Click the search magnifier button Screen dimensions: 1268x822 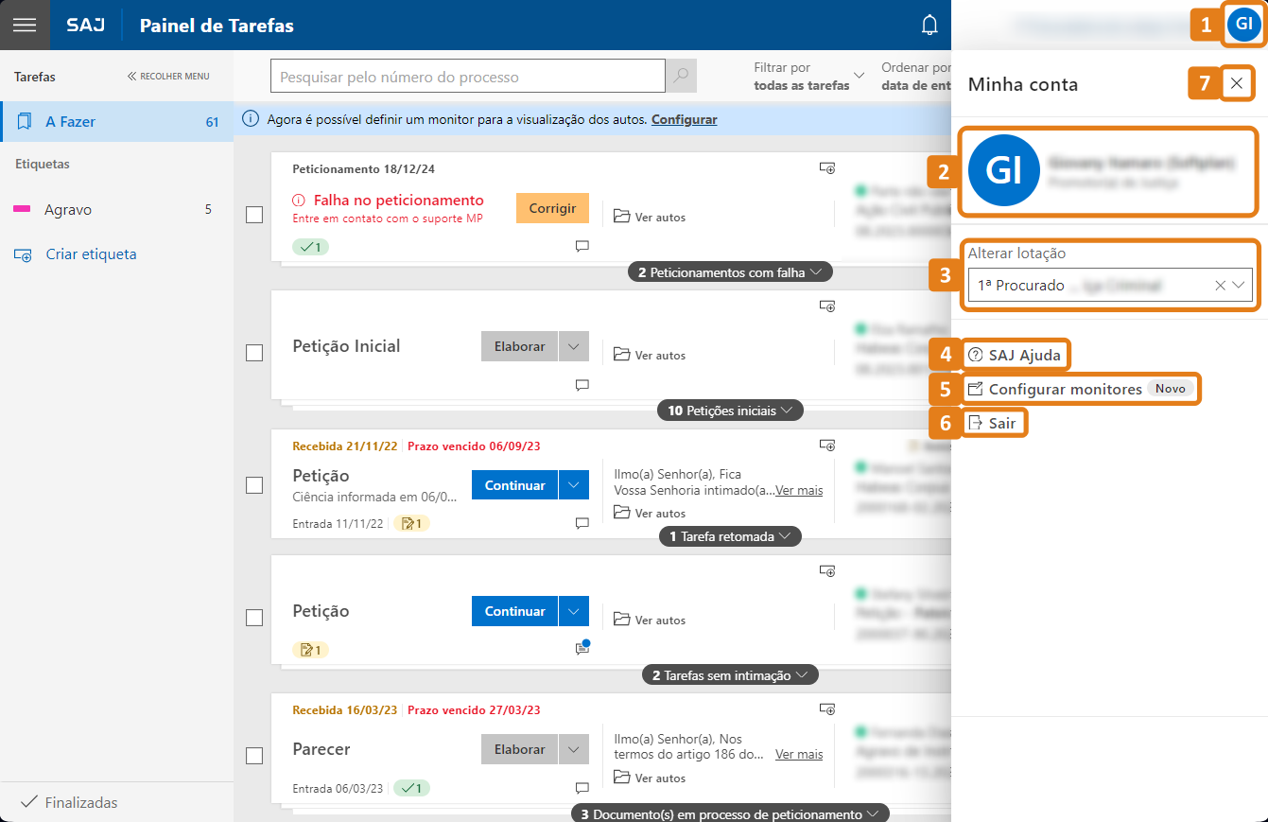(x=681, y=77)
